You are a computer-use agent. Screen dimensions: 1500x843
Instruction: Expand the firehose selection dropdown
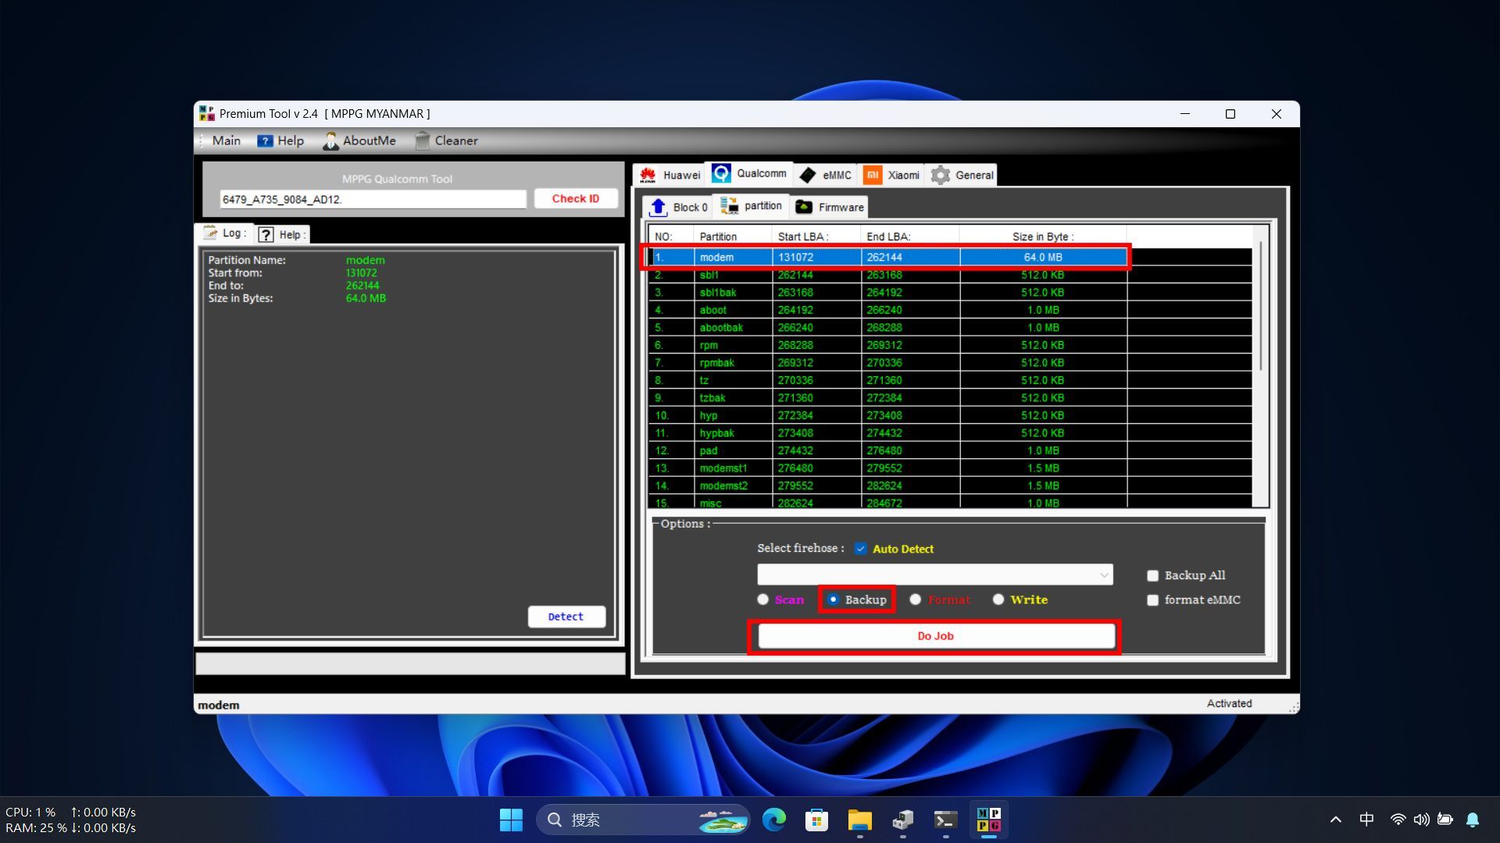[1103, 575]
